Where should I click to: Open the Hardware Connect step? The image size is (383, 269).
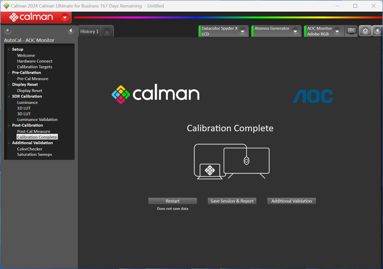tap(35, 61)
